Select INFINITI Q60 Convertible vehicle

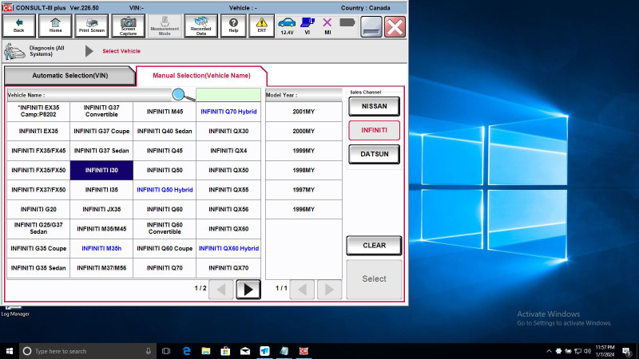pyautogui.click(x=165, y=229)
